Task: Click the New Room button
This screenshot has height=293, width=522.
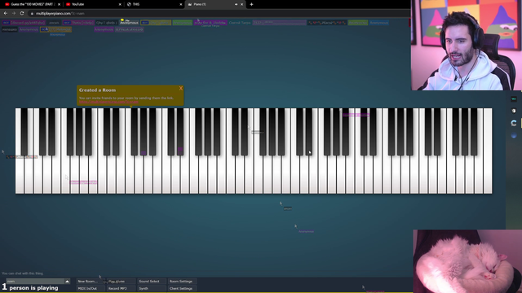Action: point(91,282)
